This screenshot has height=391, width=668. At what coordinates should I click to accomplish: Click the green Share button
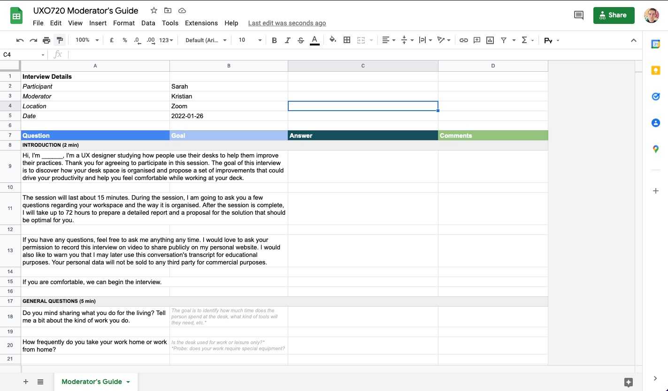tap(614, 15)
